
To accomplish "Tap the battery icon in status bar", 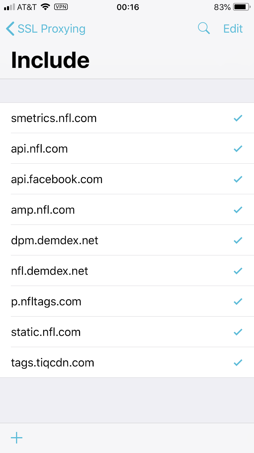I will (x=241, y=7).
